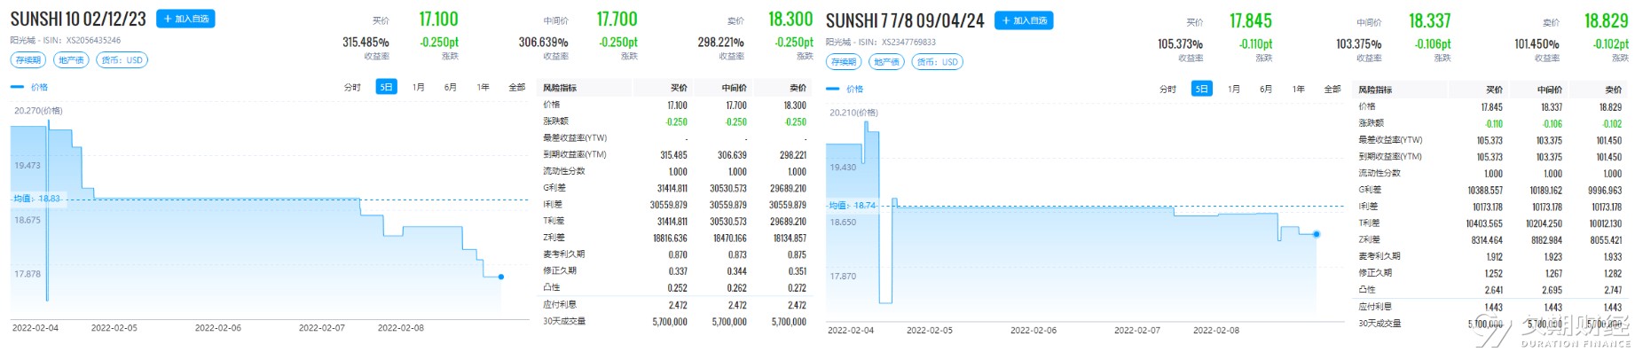Add SUNSHI 7 7/8 09/04/24 to watchlist
Viewport: 1635px width, 352px height.
coord(1024,20)
